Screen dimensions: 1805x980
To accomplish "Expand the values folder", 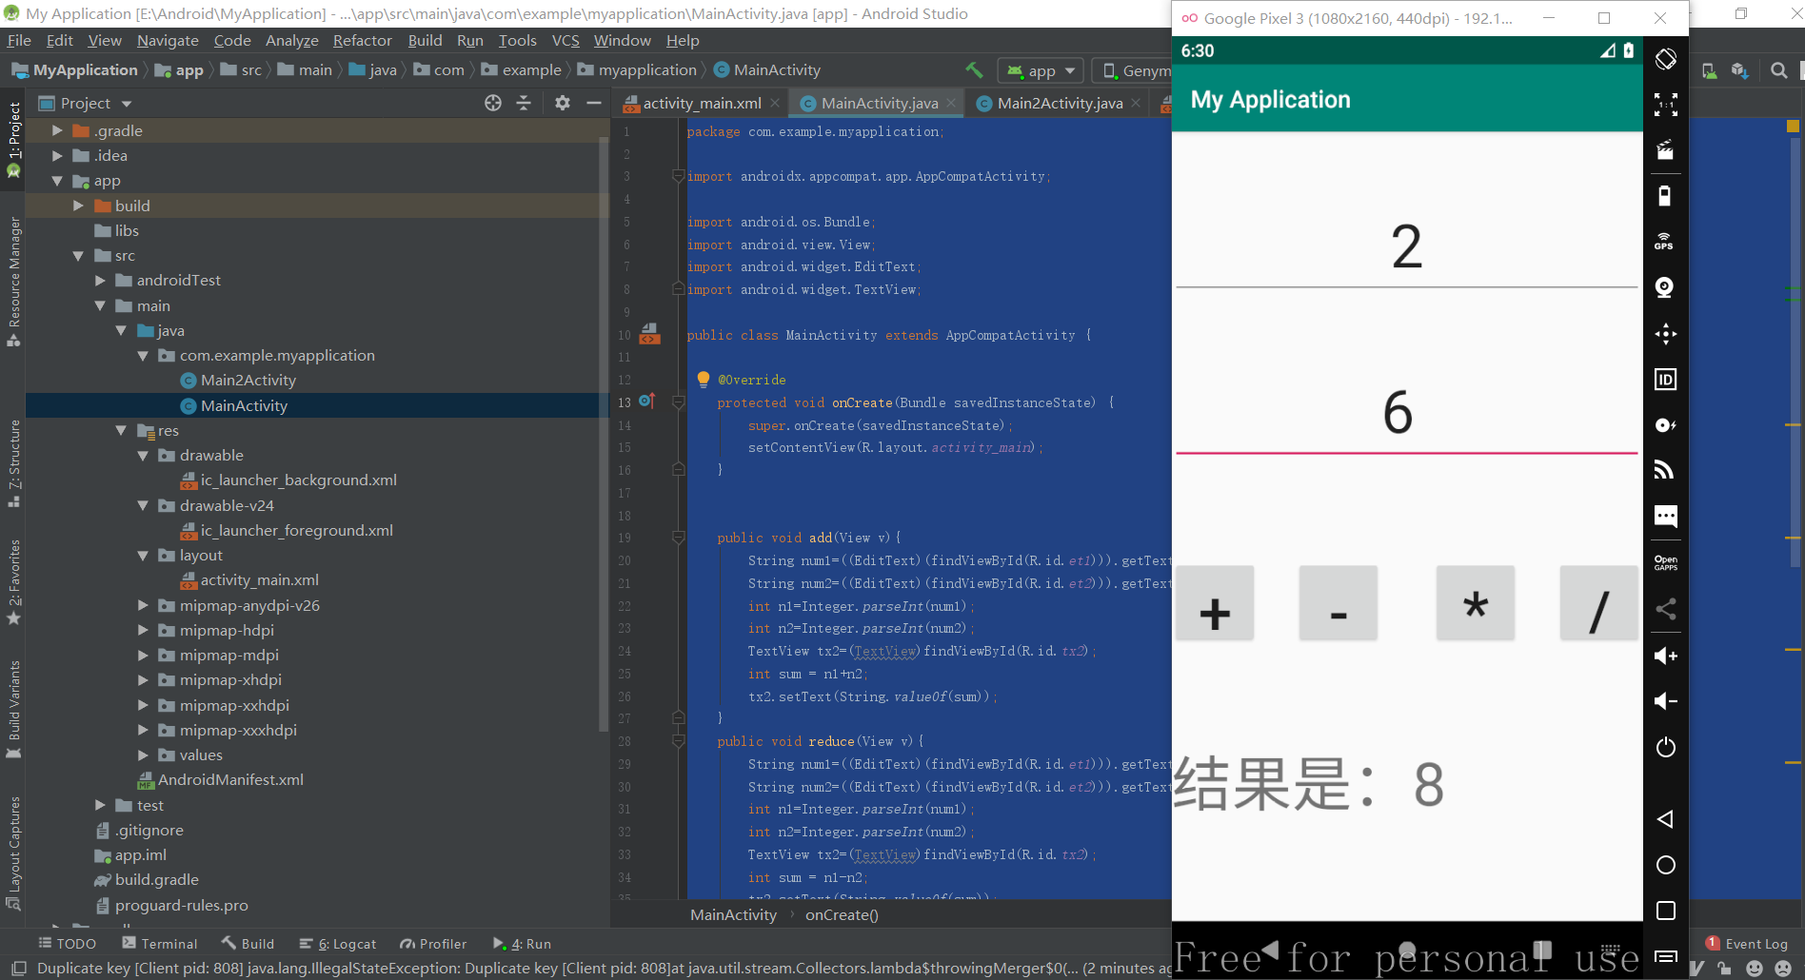I will pos(143,755).
